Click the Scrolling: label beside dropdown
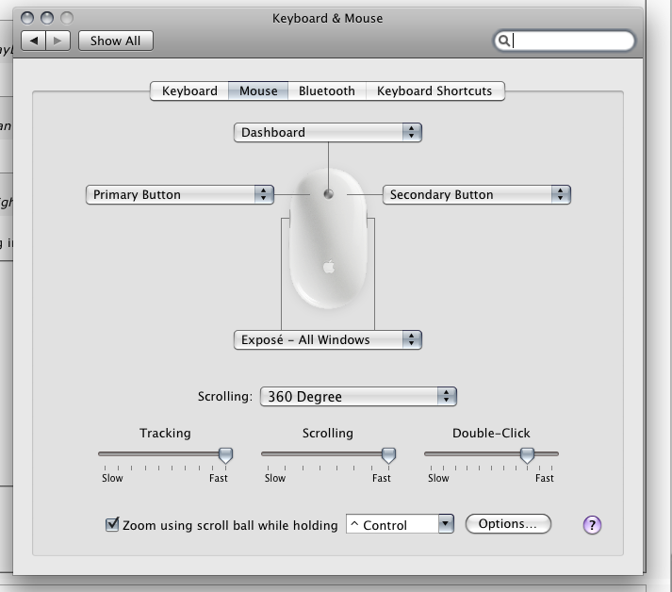The image size is (672, 592). pos(225,397)
